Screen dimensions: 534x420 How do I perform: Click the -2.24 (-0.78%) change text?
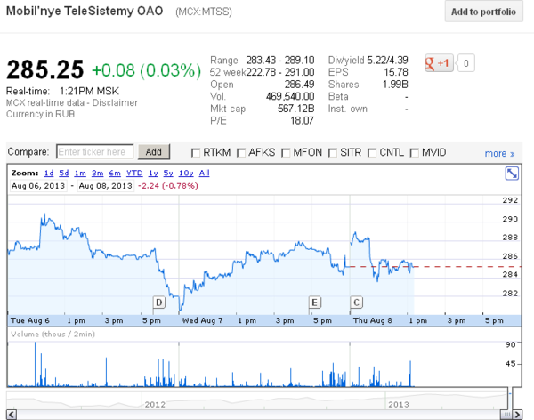(167, 186)
